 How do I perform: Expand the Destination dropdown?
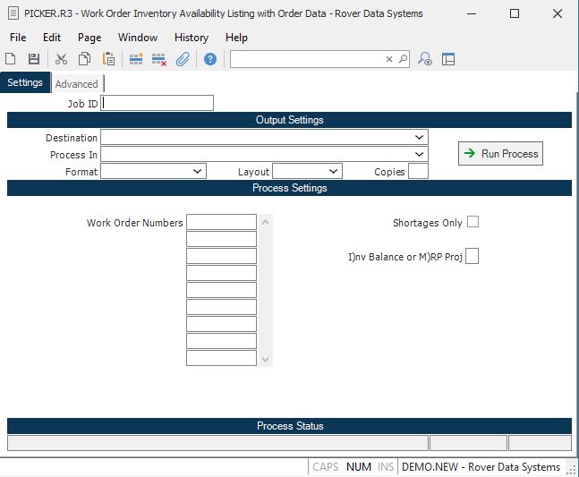420,138
